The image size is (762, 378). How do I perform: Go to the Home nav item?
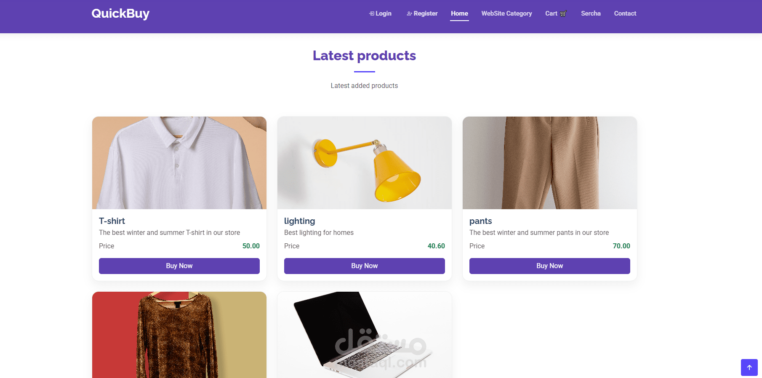459,13
